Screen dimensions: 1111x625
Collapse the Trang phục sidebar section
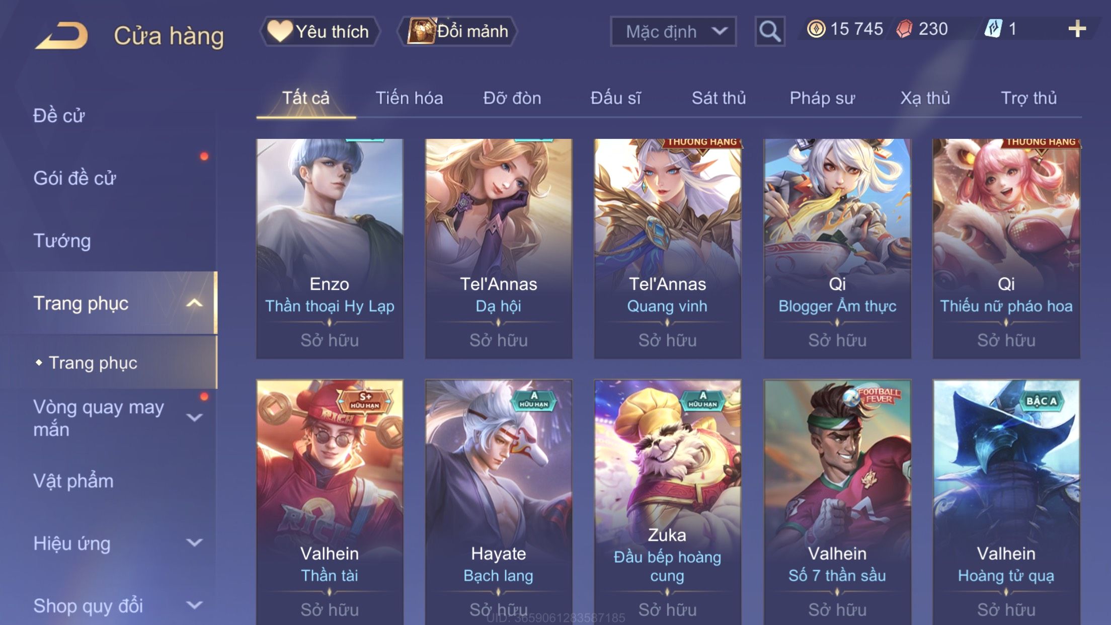[194, 303]
